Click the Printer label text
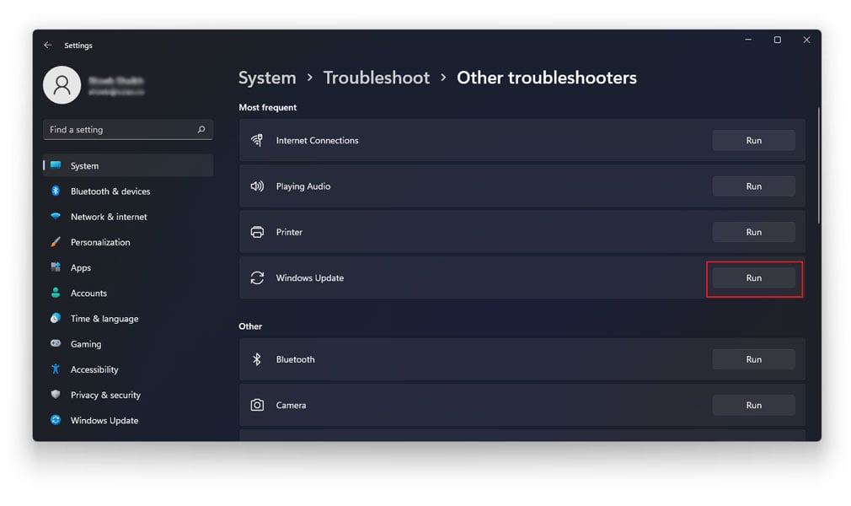The image size is (851, 506). point(289,232)
